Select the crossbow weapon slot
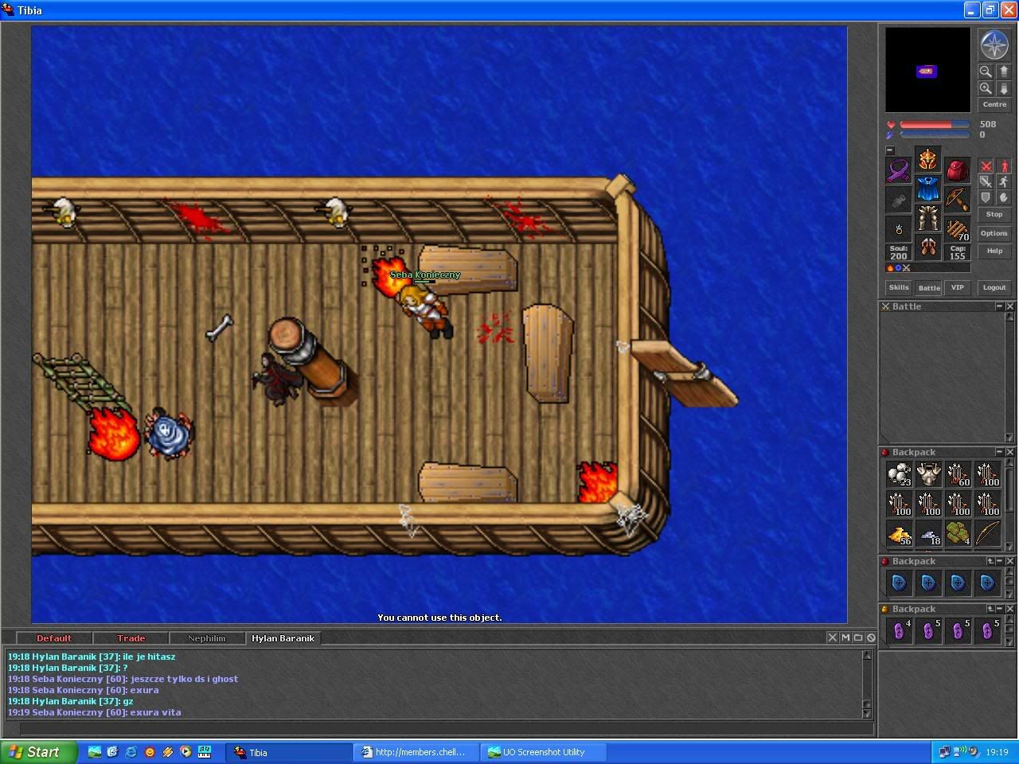The height and width of the screenshot is (764, 1019). [957, 200]
